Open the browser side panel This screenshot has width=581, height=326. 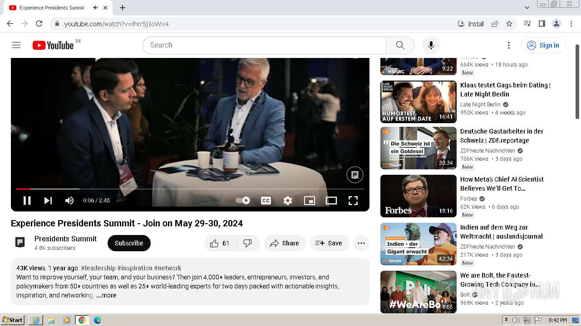coord(542,24)
